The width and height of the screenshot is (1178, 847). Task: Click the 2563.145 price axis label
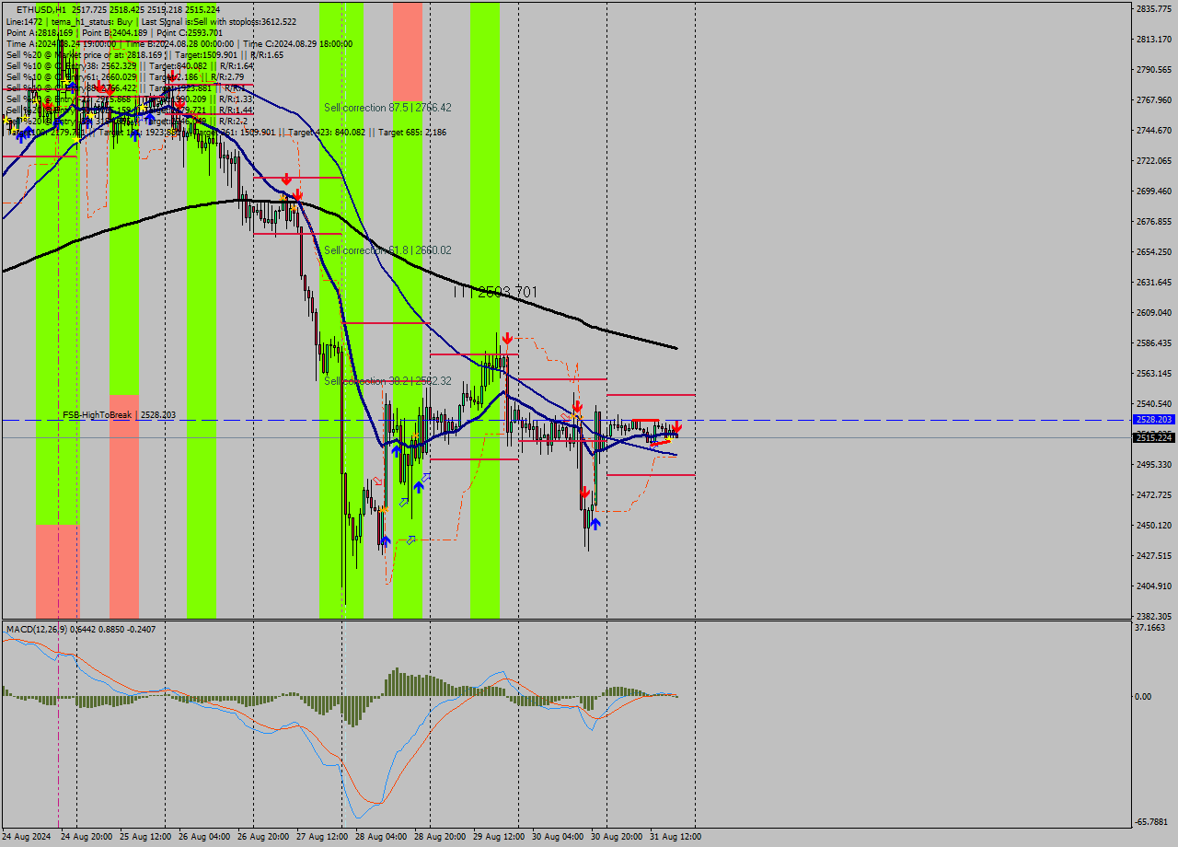[1153, 374]
